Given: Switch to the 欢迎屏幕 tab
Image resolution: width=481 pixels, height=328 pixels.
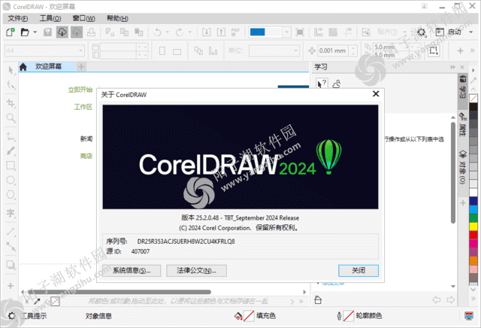Looking at the screenshot, I should click(x=48, y=66).
